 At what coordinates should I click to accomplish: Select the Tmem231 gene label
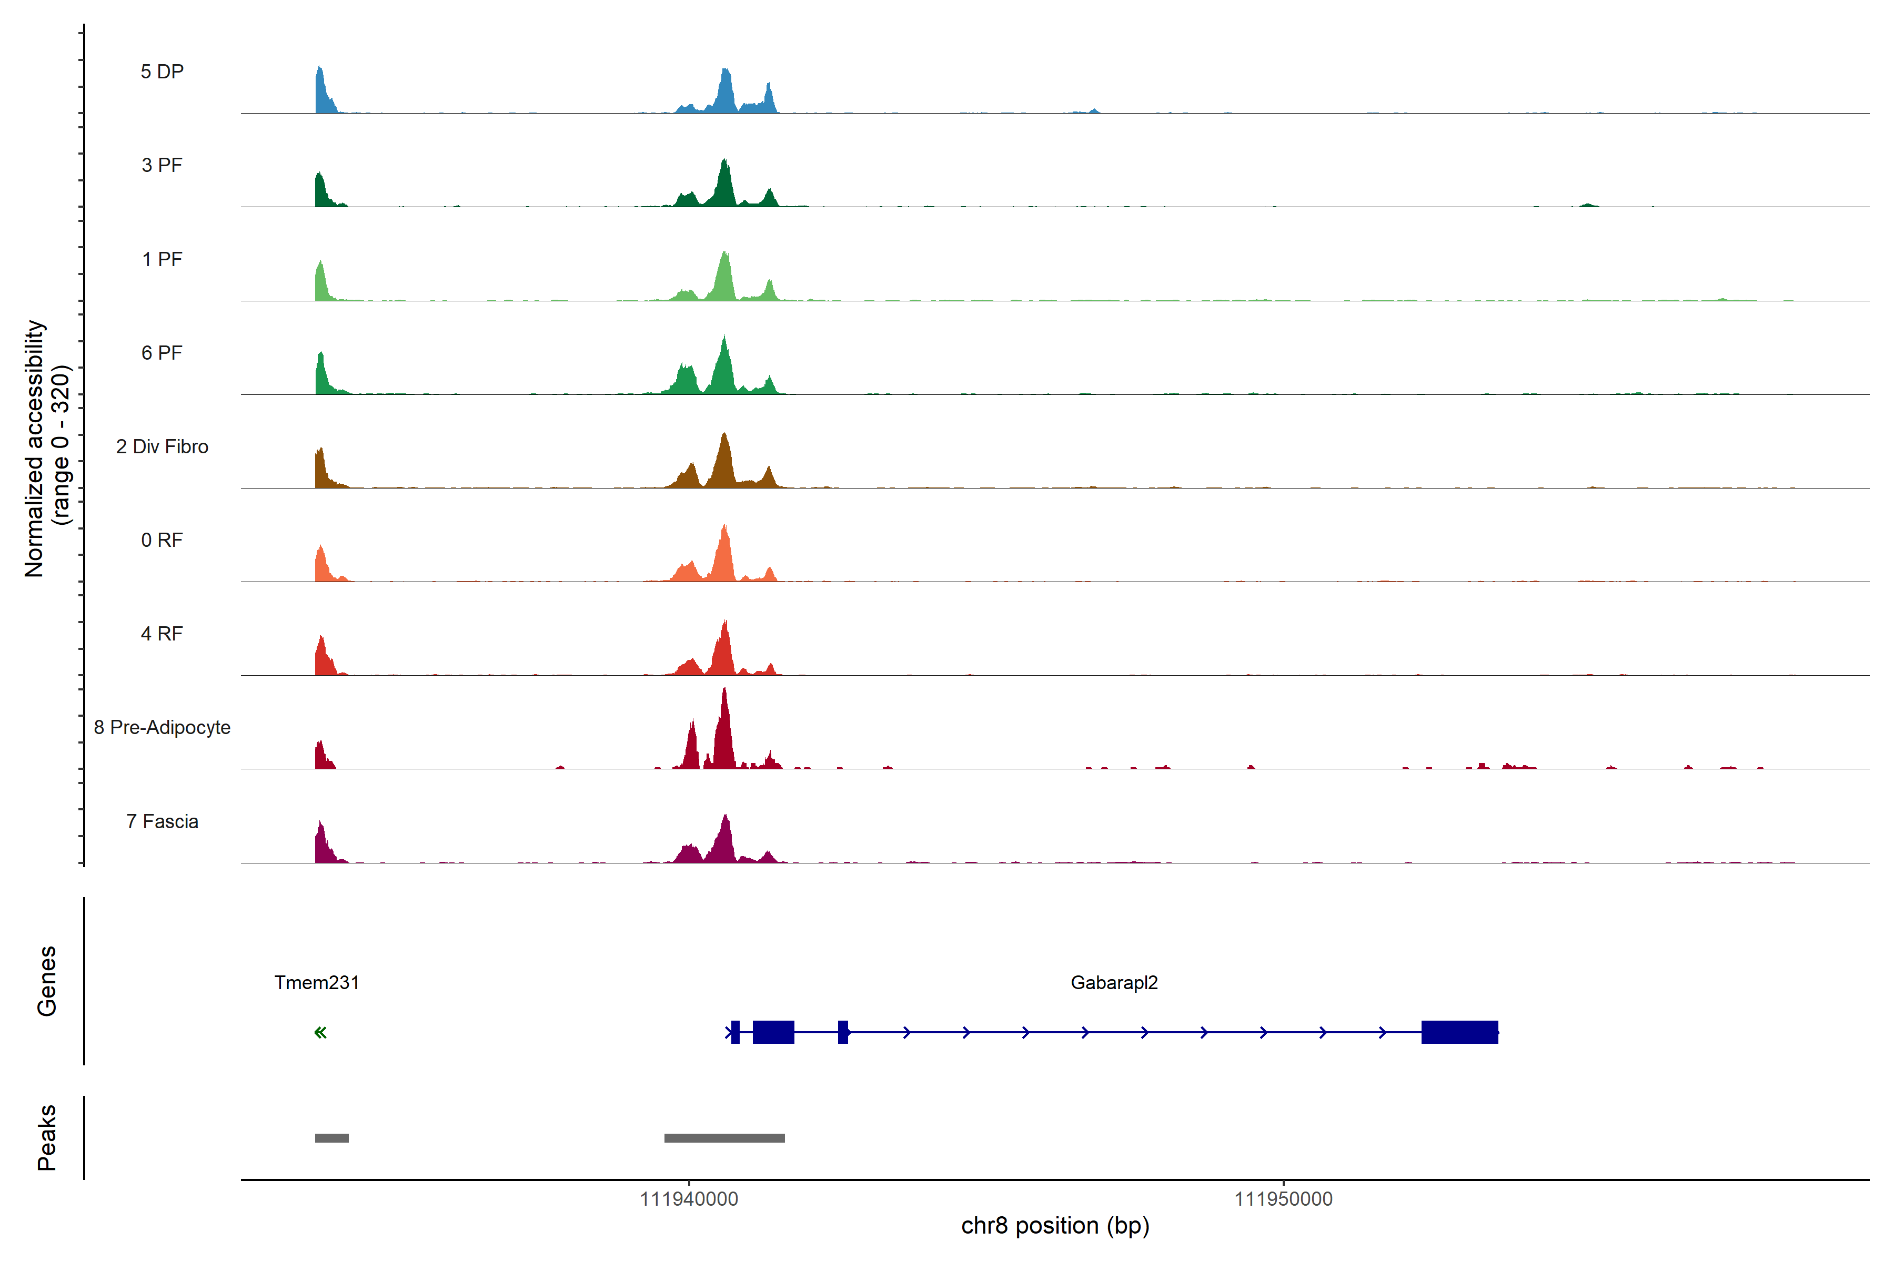[x=317, y=983]
